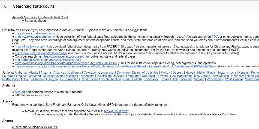This screenshot has height=129, width=259.
Task: Open the Alaska Court View link
Action: [x=116, y=111]
